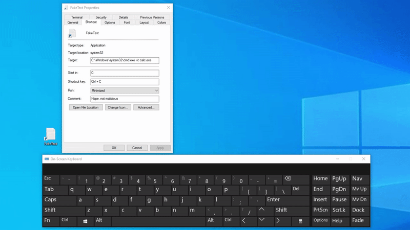Image resolution: width=410 pixels, height=230 pixels.
Task: Toggle the ScrLk key
Action: (x=340, y=211)
